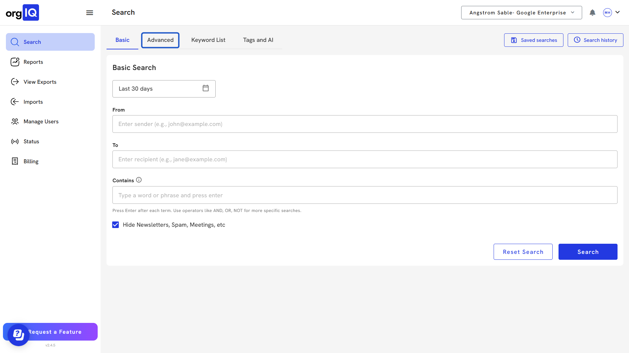Image resolution: width=629 pixels, height=353 pixels.
Task: Expand the user account menu chevron
Action: 618,12
